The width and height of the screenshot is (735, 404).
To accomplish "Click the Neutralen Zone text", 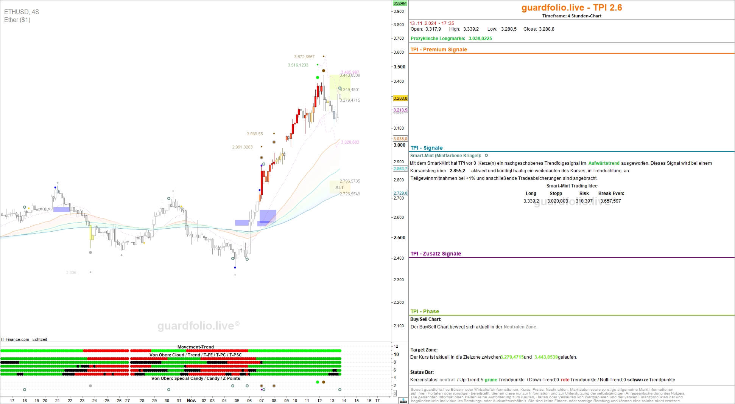I will click(x=520, y=327).
